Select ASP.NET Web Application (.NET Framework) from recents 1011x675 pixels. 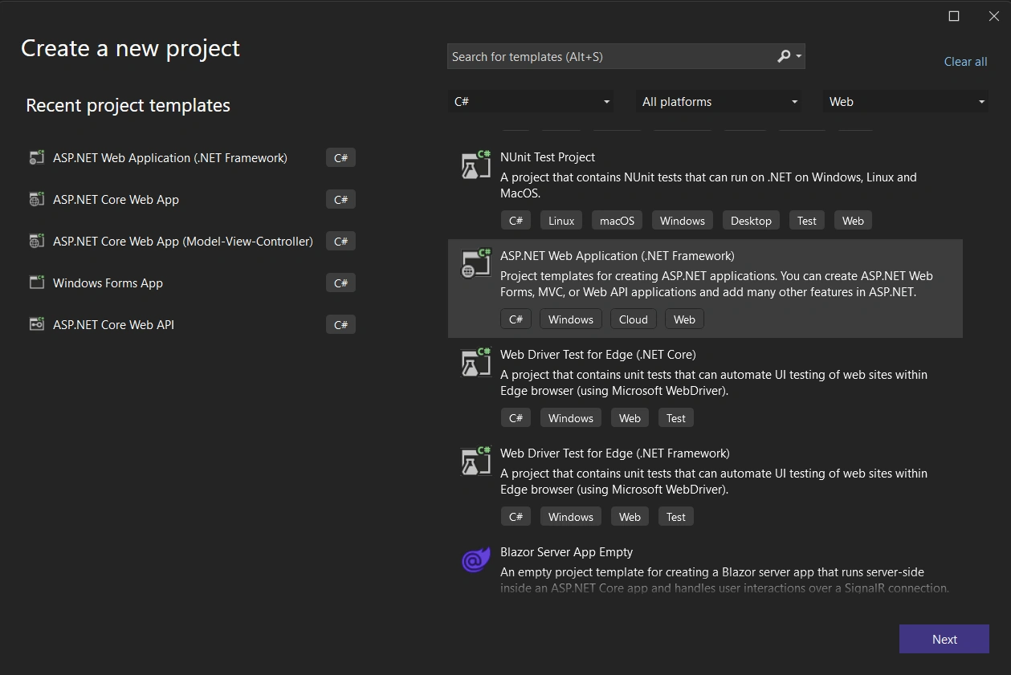coord(170,158)
